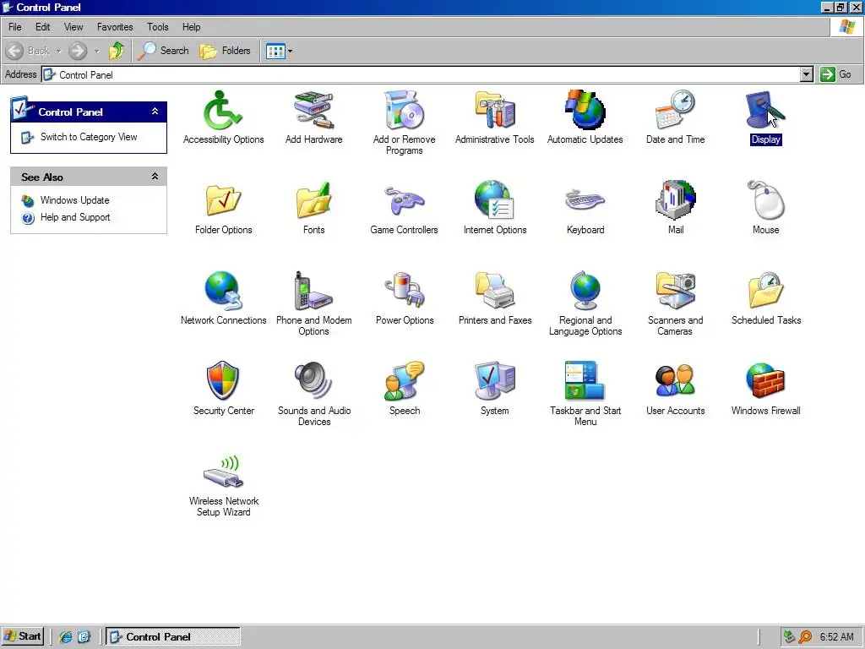
Task: Open Folder Options
Action: tap(223, 200)
